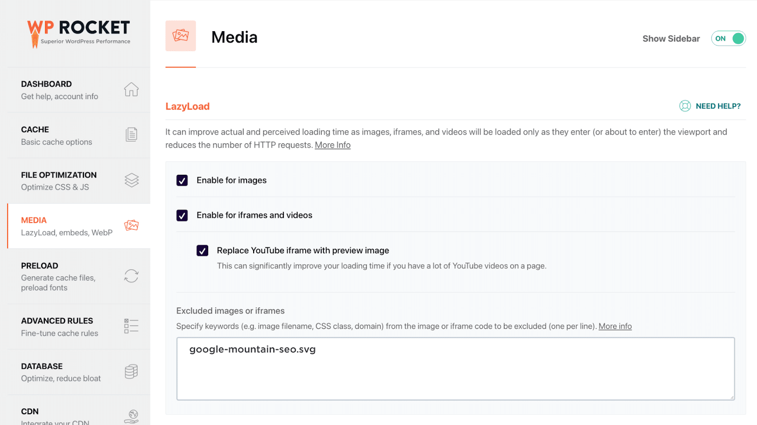Uncheck Enable for iframes and videos
Image resolution: width=757 pixels, height=425 pixels.
(x=182, y=215)
